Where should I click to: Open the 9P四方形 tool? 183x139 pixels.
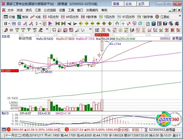(70, 17)
